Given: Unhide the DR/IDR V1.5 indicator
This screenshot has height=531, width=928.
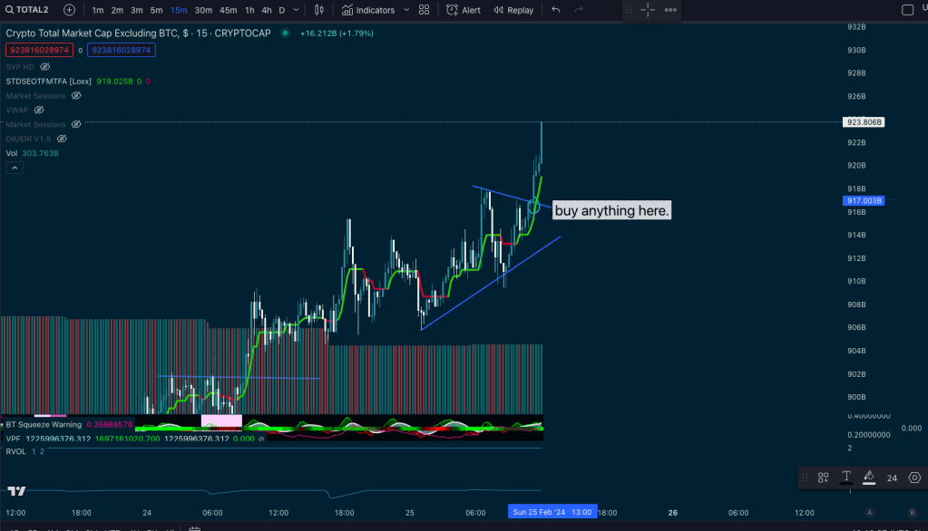Looking at the screenshot, I should (x=62, y=139).
